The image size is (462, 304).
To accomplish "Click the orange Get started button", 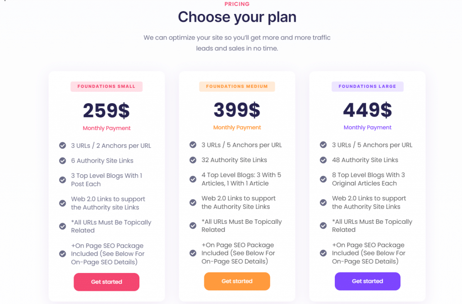I will pos(237,281).
